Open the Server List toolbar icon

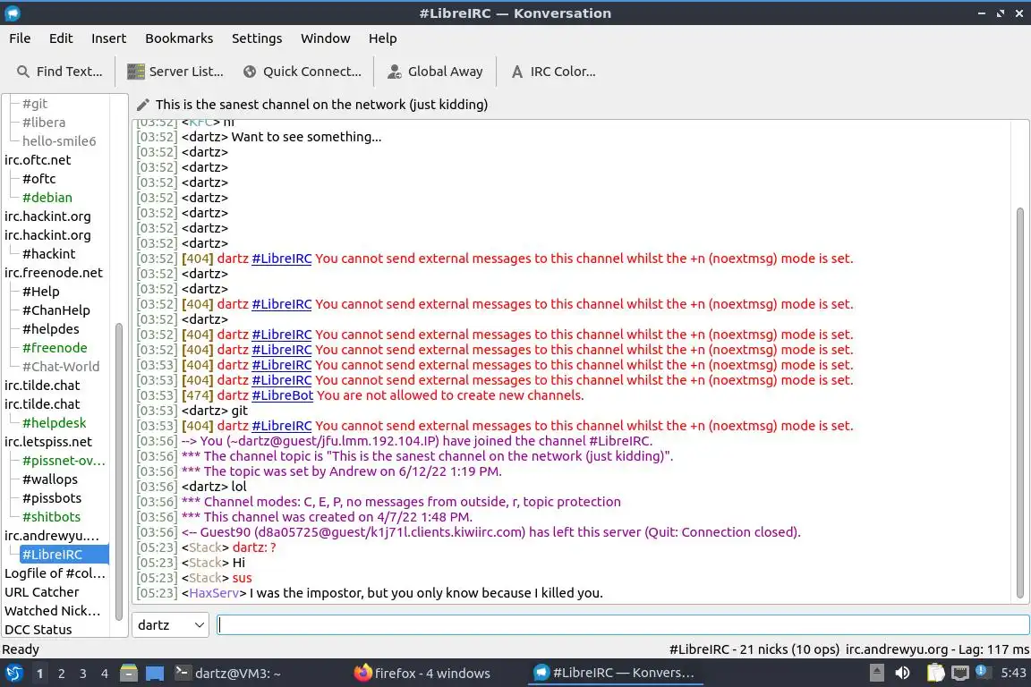tap(135, 72)
